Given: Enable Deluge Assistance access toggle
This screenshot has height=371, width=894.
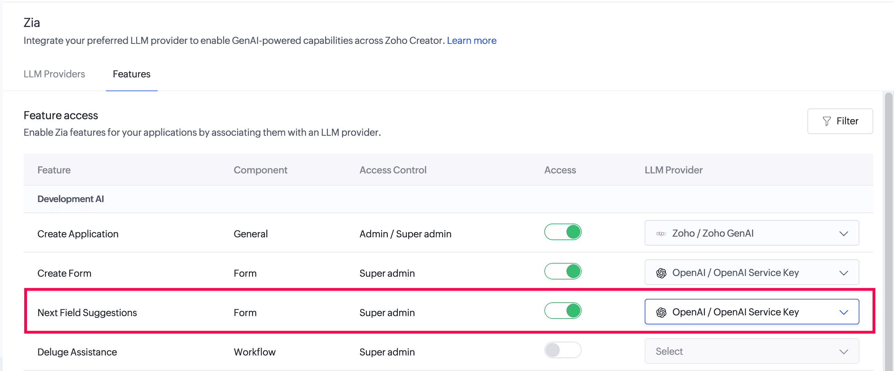Looking at the screenshot, I should 563,350.
